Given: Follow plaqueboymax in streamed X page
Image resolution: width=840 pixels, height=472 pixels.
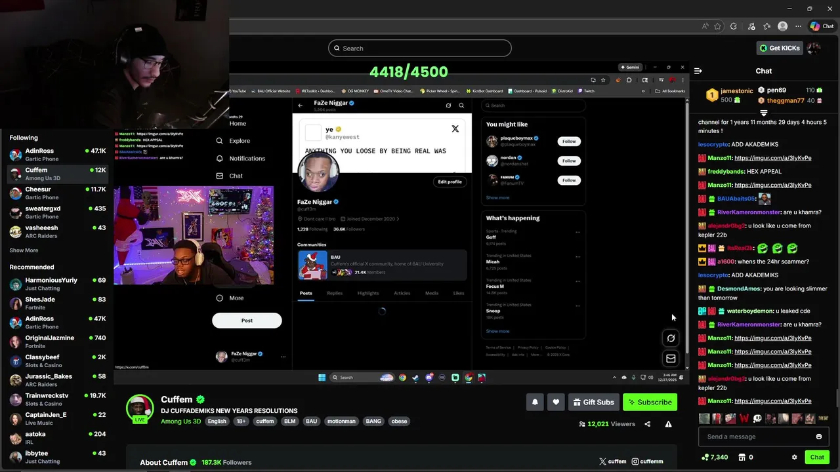Looking at the screenshot, I should [569, 141].
